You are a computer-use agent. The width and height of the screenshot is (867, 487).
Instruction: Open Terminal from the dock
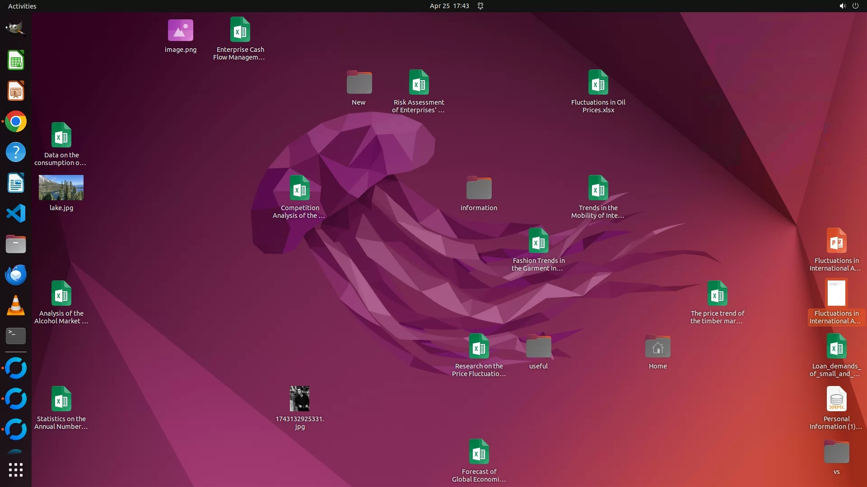click(x=15, y=335)
